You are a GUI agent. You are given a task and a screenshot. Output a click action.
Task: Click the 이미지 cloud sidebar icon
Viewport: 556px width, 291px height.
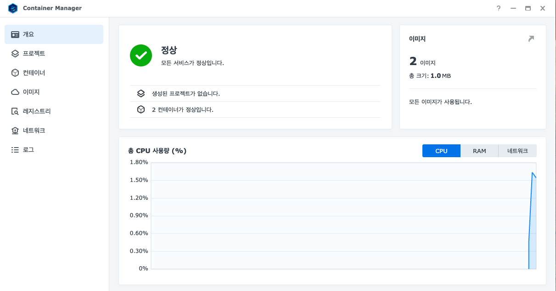click(15, 92)
